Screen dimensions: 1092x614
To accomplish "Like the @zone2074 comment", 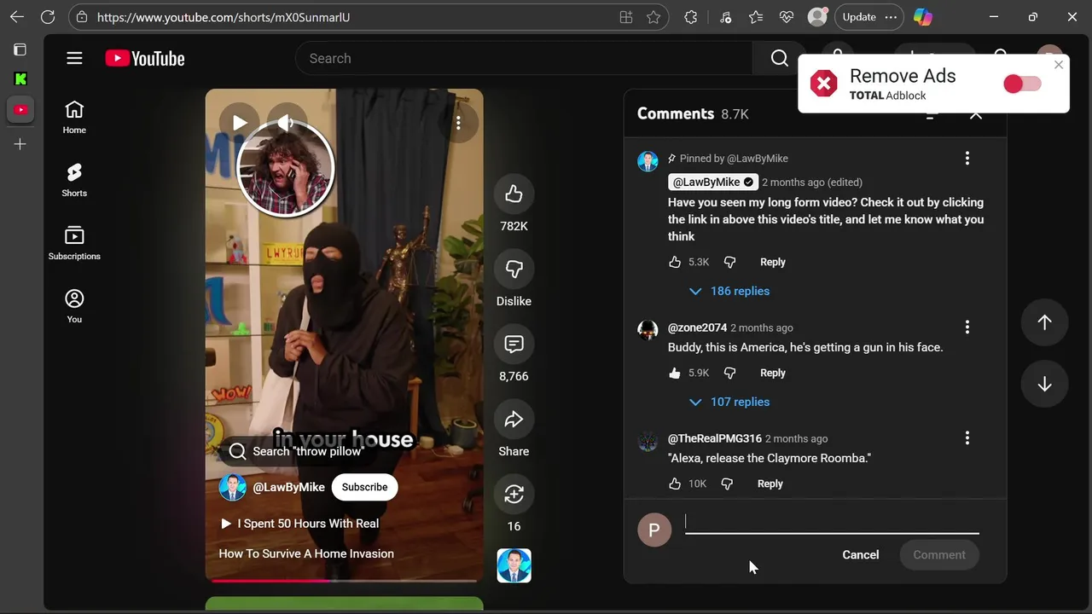I will click(675, 373).
